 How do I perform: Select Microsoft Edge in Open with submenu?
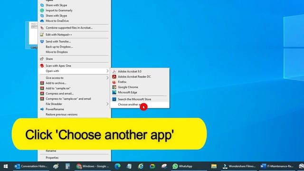coord(140,92)
